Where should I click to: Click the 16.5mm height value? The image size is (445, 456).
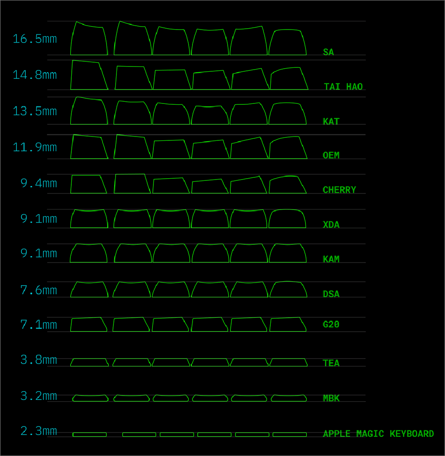pos(35,39)
